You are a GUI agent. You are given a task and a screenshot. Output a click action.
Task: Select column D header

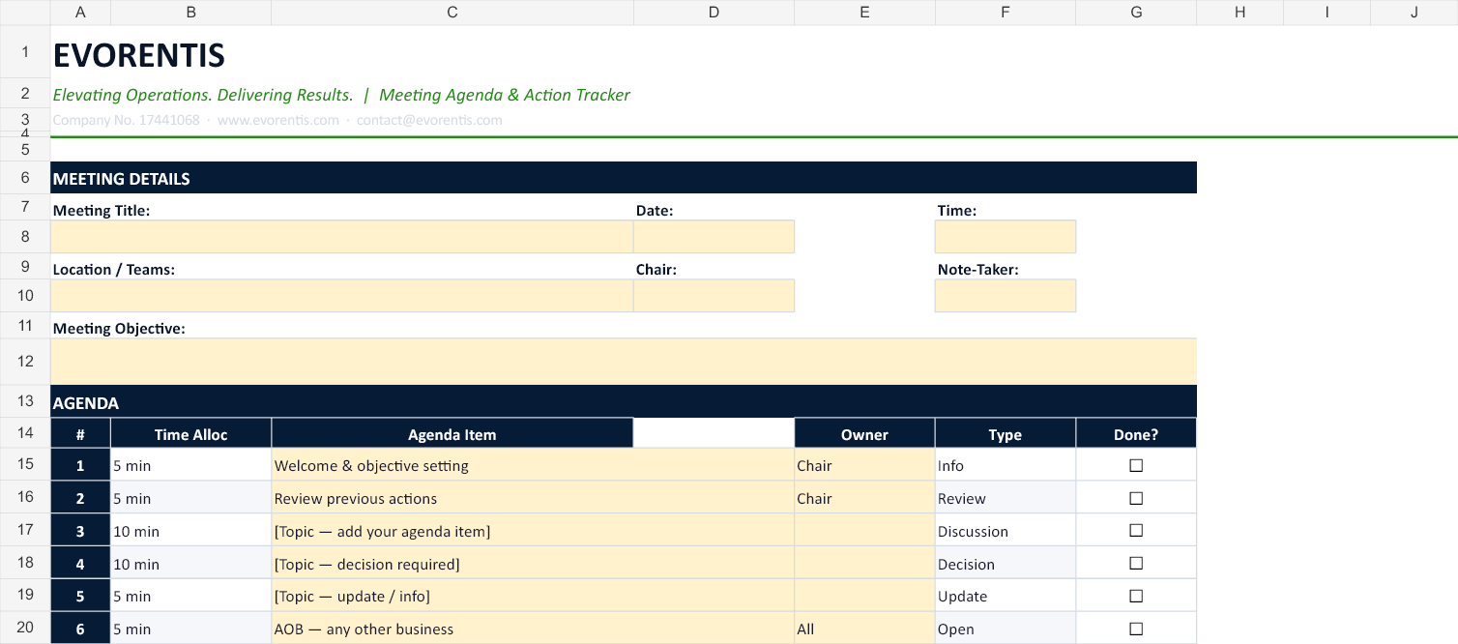pyautogui.click(x=714, y=12)
